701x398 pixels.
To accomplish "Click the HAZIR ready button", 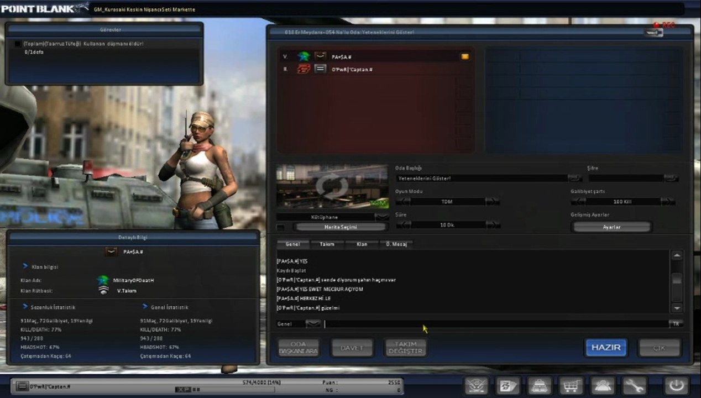I will pos(606,348).
